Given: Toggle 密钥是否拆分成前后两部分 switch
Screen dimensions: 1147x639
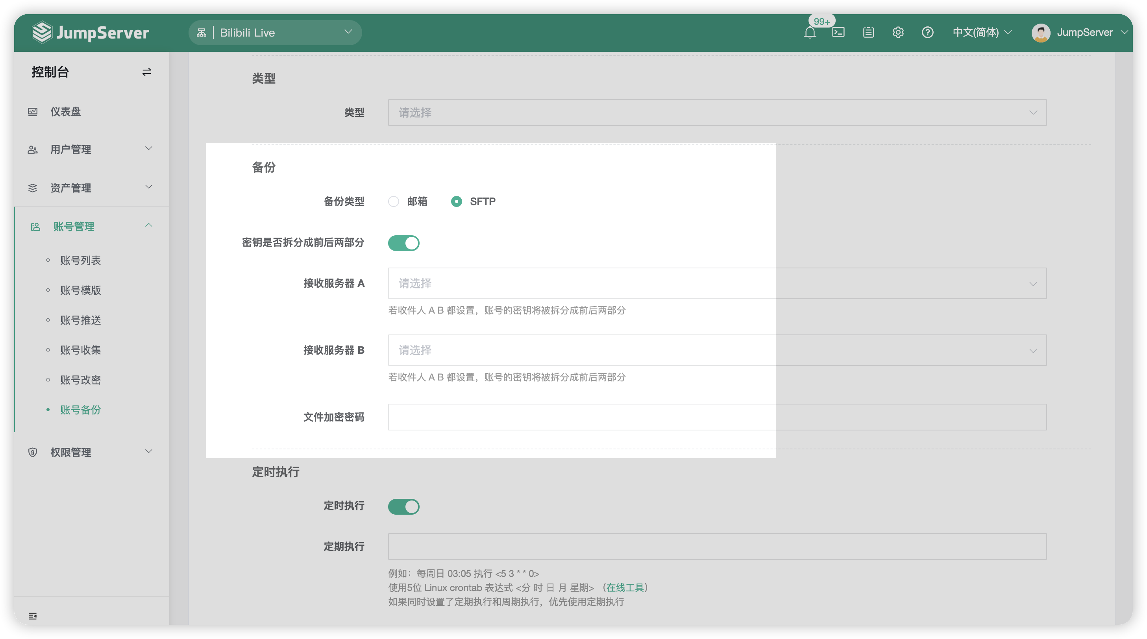Looking at the screenshot, I should [403, 243].
